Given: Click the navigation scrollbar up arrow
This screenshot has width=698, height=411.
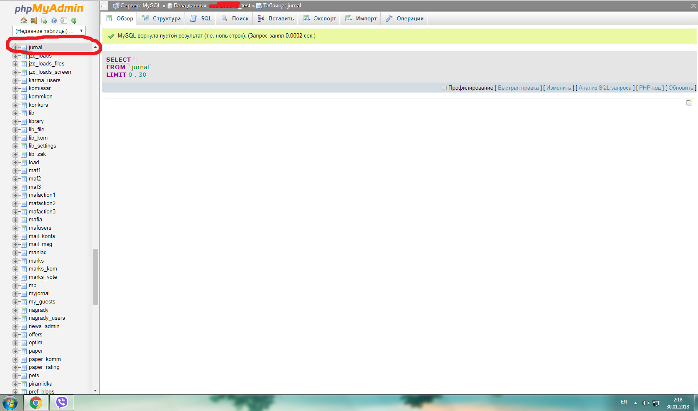Looking at the screenshot, I should (95, 47).
